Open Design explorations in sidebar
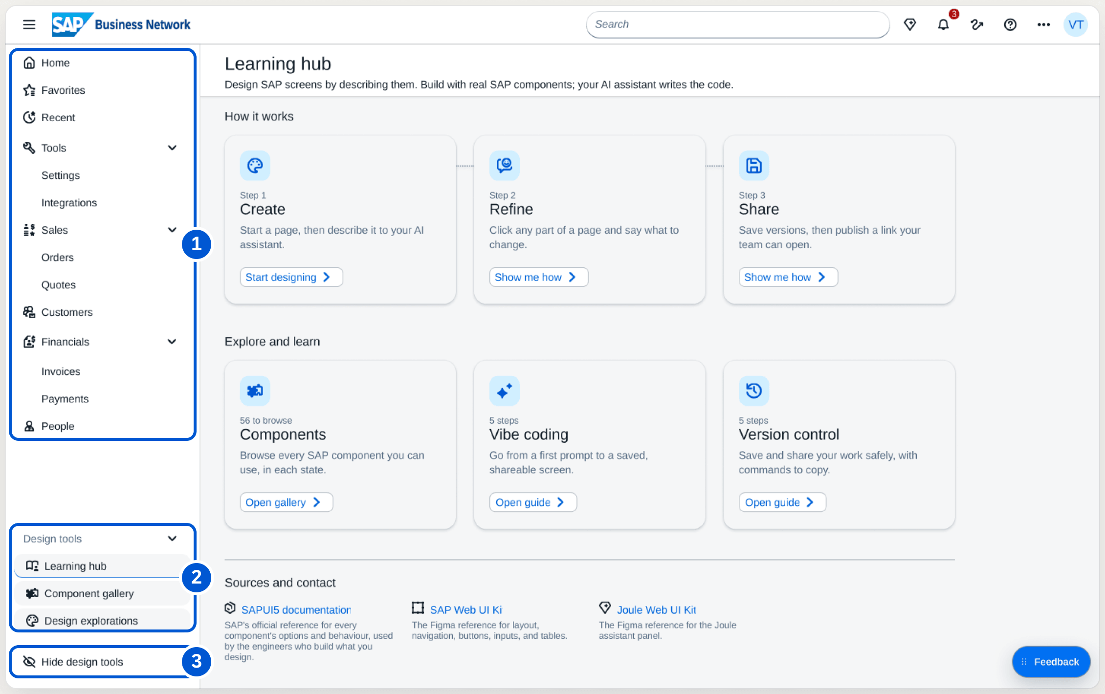Screen dimensions: 1105x694 click(x=103, y=621)
